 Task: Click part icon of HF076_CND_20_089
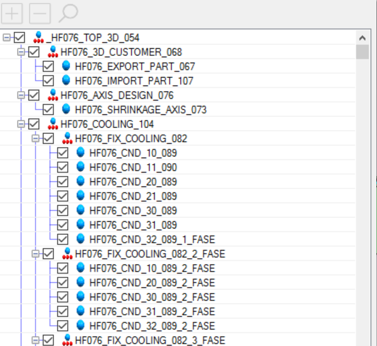(x=80, y=181)
